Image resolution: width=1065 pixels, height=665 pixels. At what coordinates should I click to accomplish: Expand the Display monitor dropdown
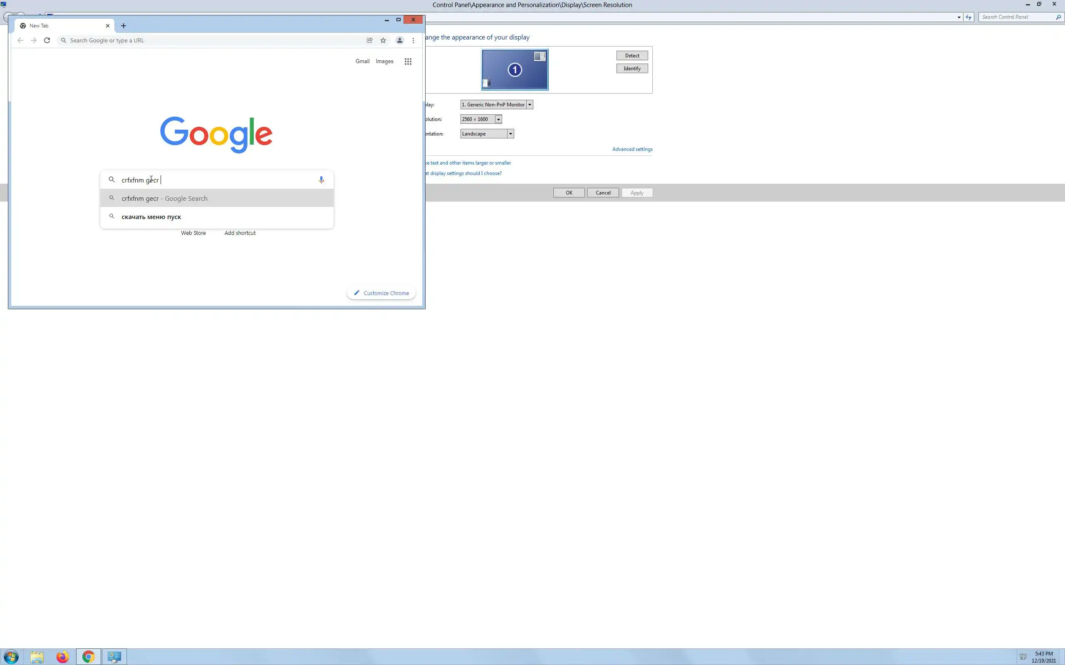tap(530, 105)
